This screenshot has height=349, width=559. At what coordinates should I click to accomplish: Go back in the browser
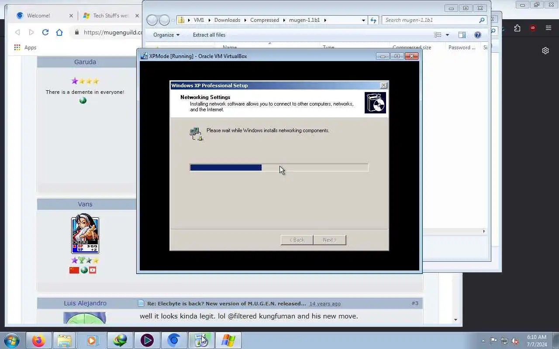click(x=17, y=32)
